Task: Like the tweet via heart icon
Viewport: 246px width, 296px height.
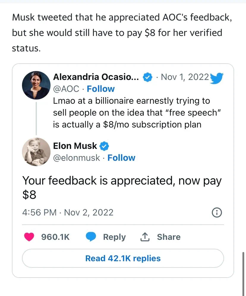Action: 29,237
